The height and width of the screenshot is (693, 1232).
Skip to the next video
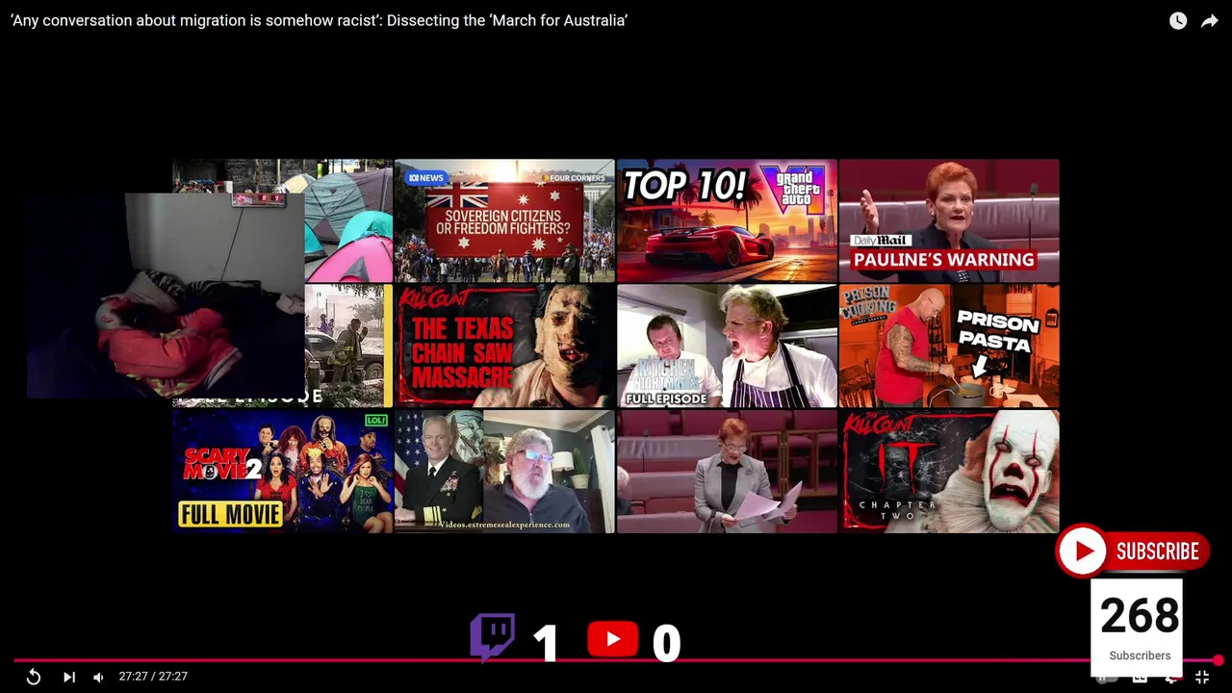69,677
